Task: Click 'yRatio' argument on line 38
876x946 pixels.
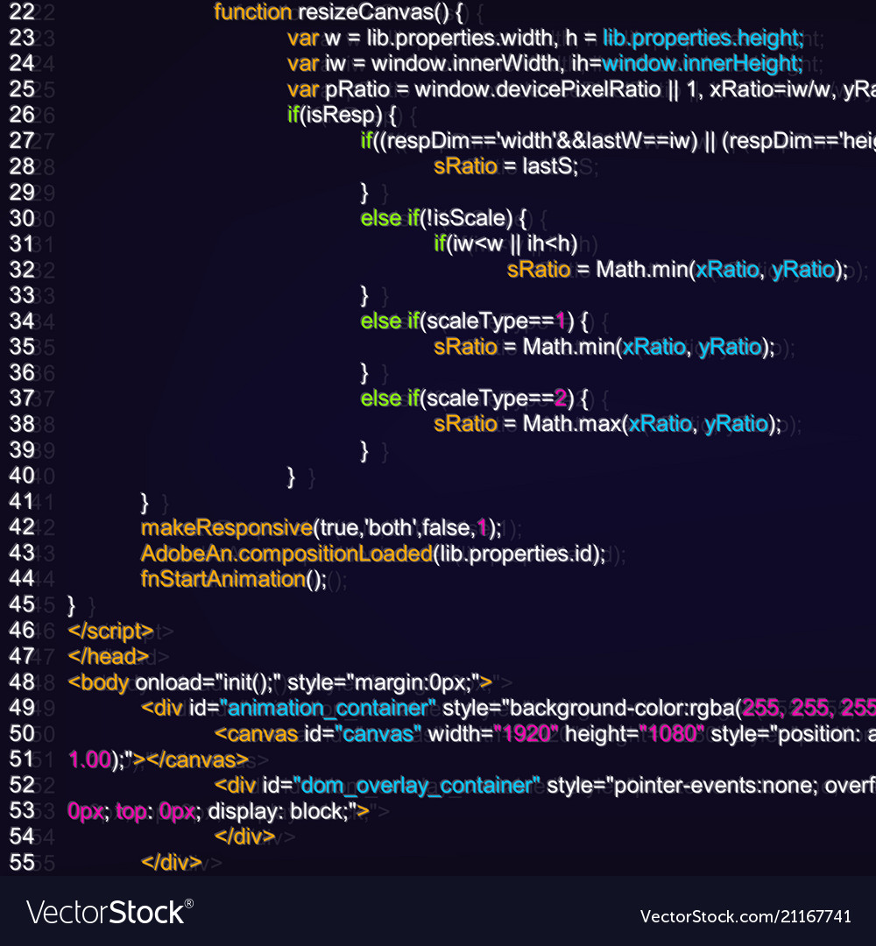Action: point(736,424)
